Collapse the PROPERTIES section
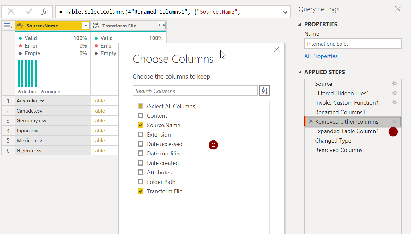 (300, 24)
